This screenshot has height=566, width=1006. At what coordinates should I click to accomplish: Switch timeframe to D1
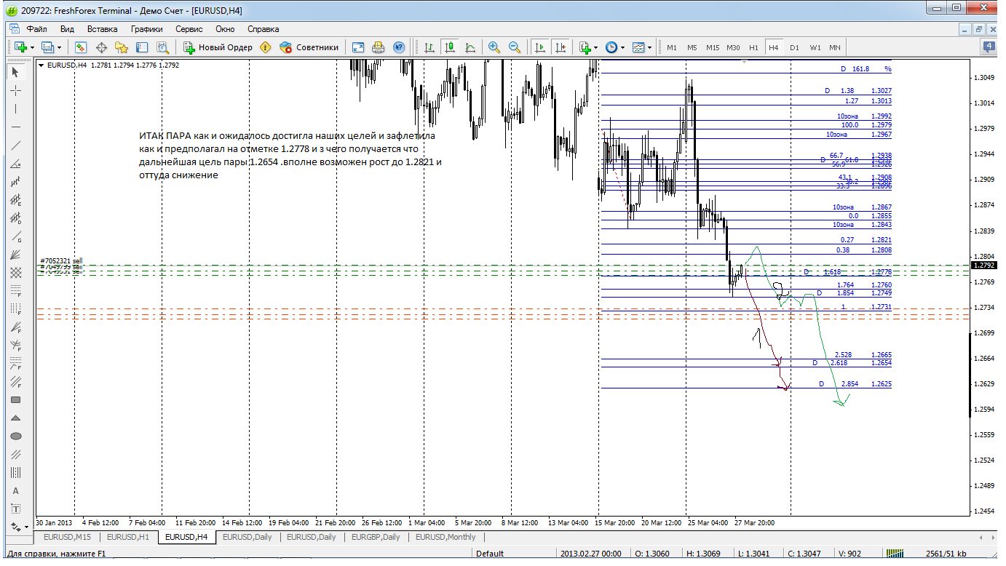(794, 47)
